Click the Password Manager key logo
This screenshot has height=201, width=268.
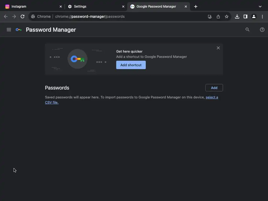(x=19, y=30)
